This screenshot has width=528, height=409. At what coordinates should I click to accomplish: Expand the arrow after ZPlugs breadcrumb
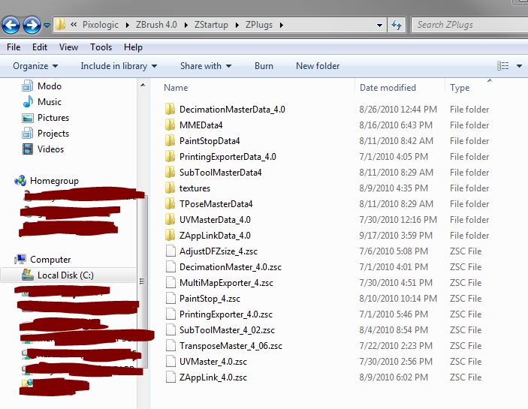point(281,26)
